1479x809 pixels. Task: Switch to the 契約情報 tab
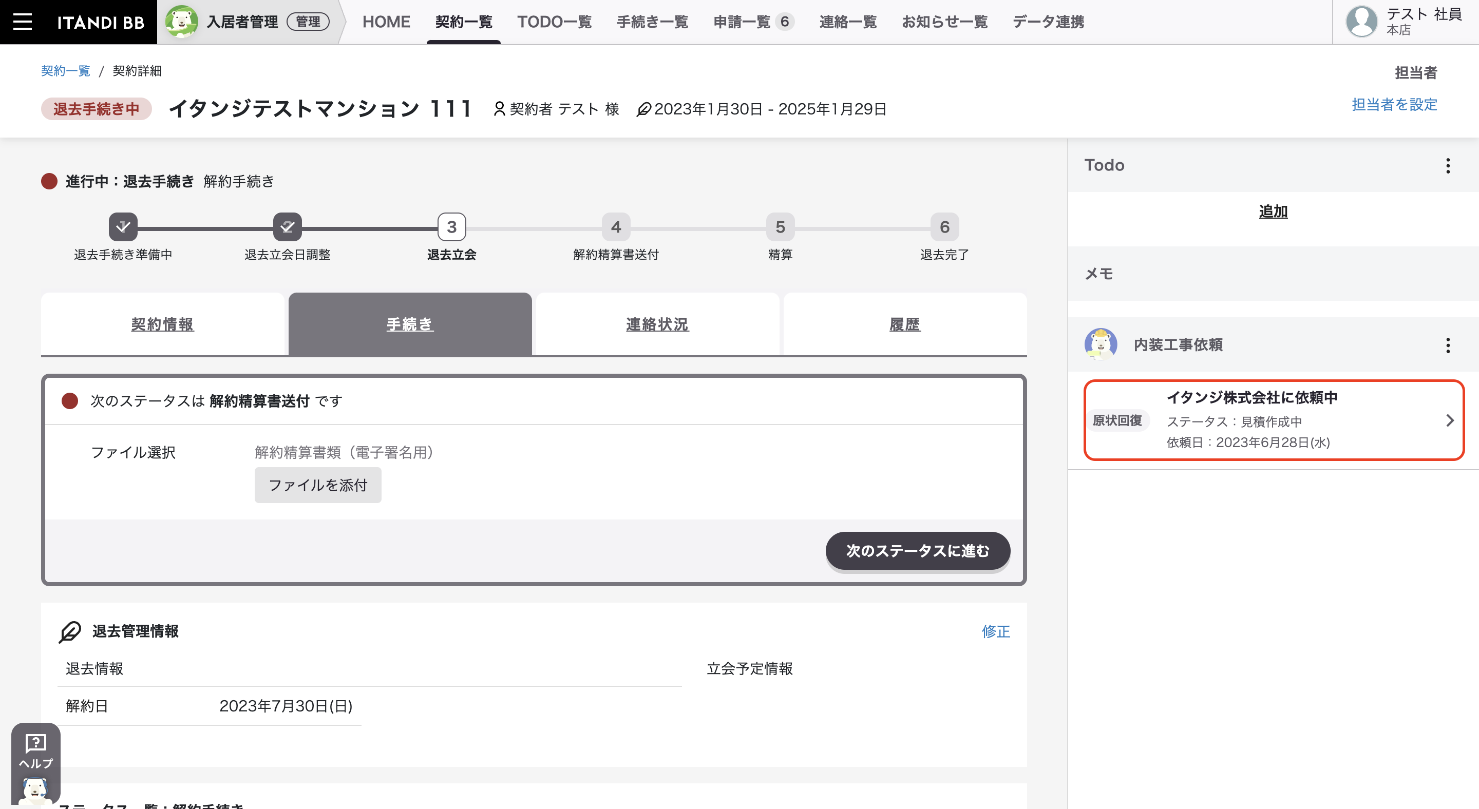[x=162, y=324]
